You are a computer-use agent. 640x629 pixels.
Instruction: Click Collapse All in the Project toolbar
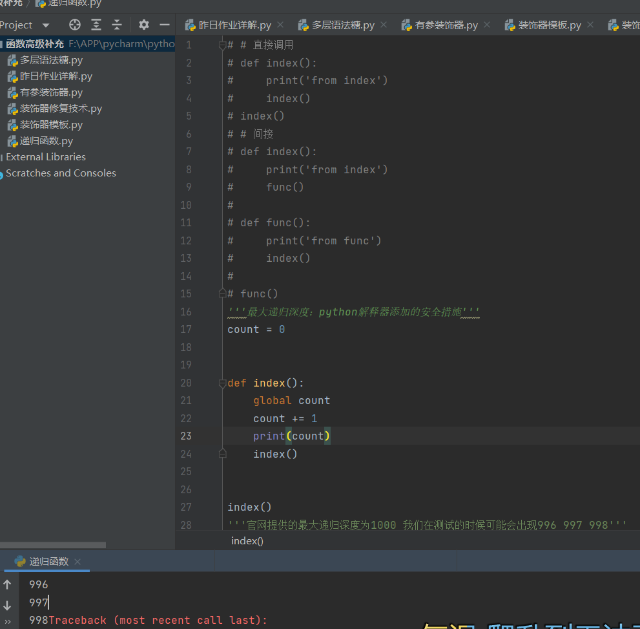(x=117, y=25)
